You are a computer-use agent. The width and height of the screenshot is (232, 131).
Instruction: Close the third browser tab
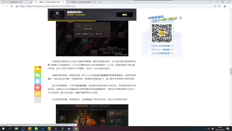(x=95, y=2)
